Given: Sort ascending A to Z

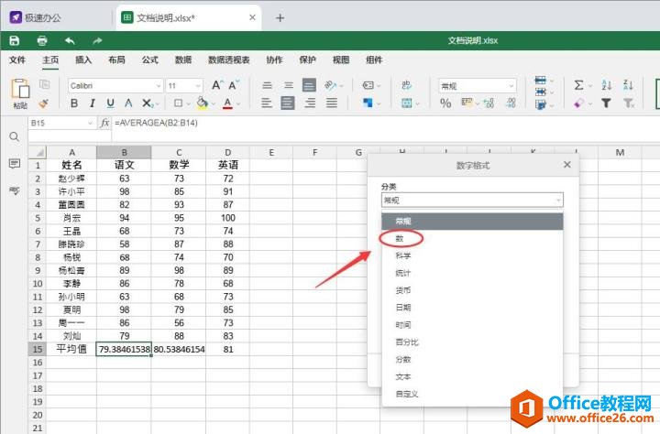Looking at the screenshot, I should (607, 85).
